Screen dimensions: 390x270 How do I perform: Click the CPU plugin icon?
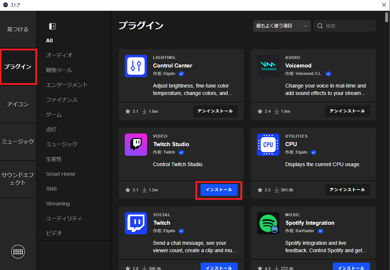point(268,145)
